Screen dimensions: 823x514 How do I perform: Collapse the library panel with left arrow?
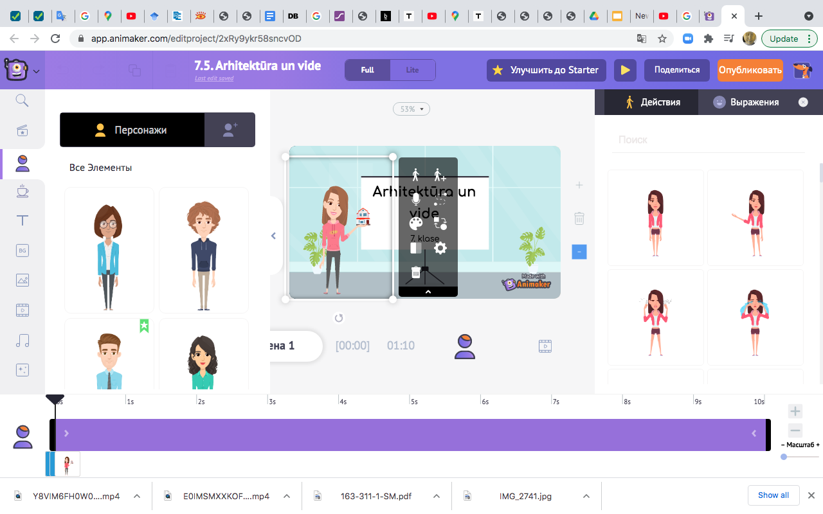273,236
